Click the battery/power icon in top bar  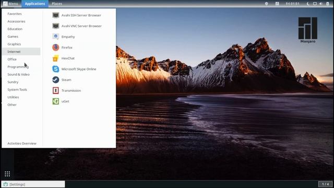(x=328, y=4)
